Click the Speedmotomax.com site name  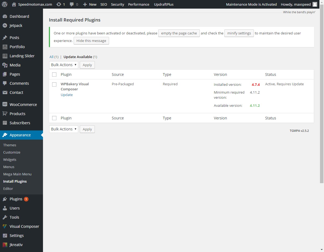click(x=35, y=4)
